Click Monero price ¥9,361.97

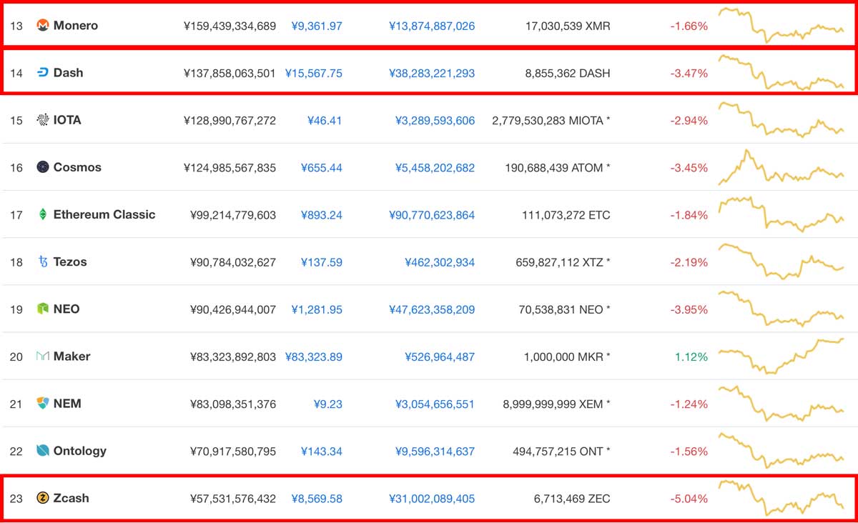coord(317,26)
